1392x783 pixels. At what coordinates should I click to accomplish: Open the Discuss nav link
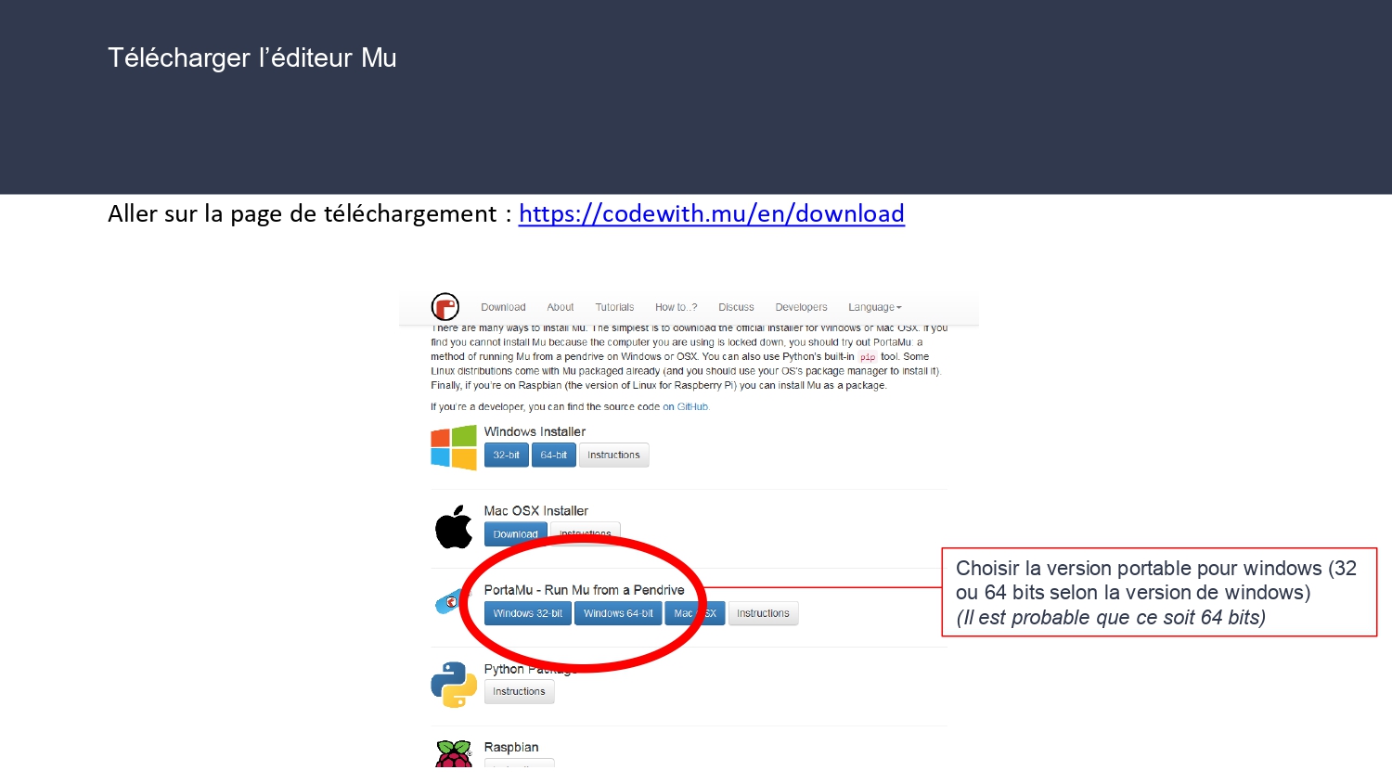[x=736, y=307]
